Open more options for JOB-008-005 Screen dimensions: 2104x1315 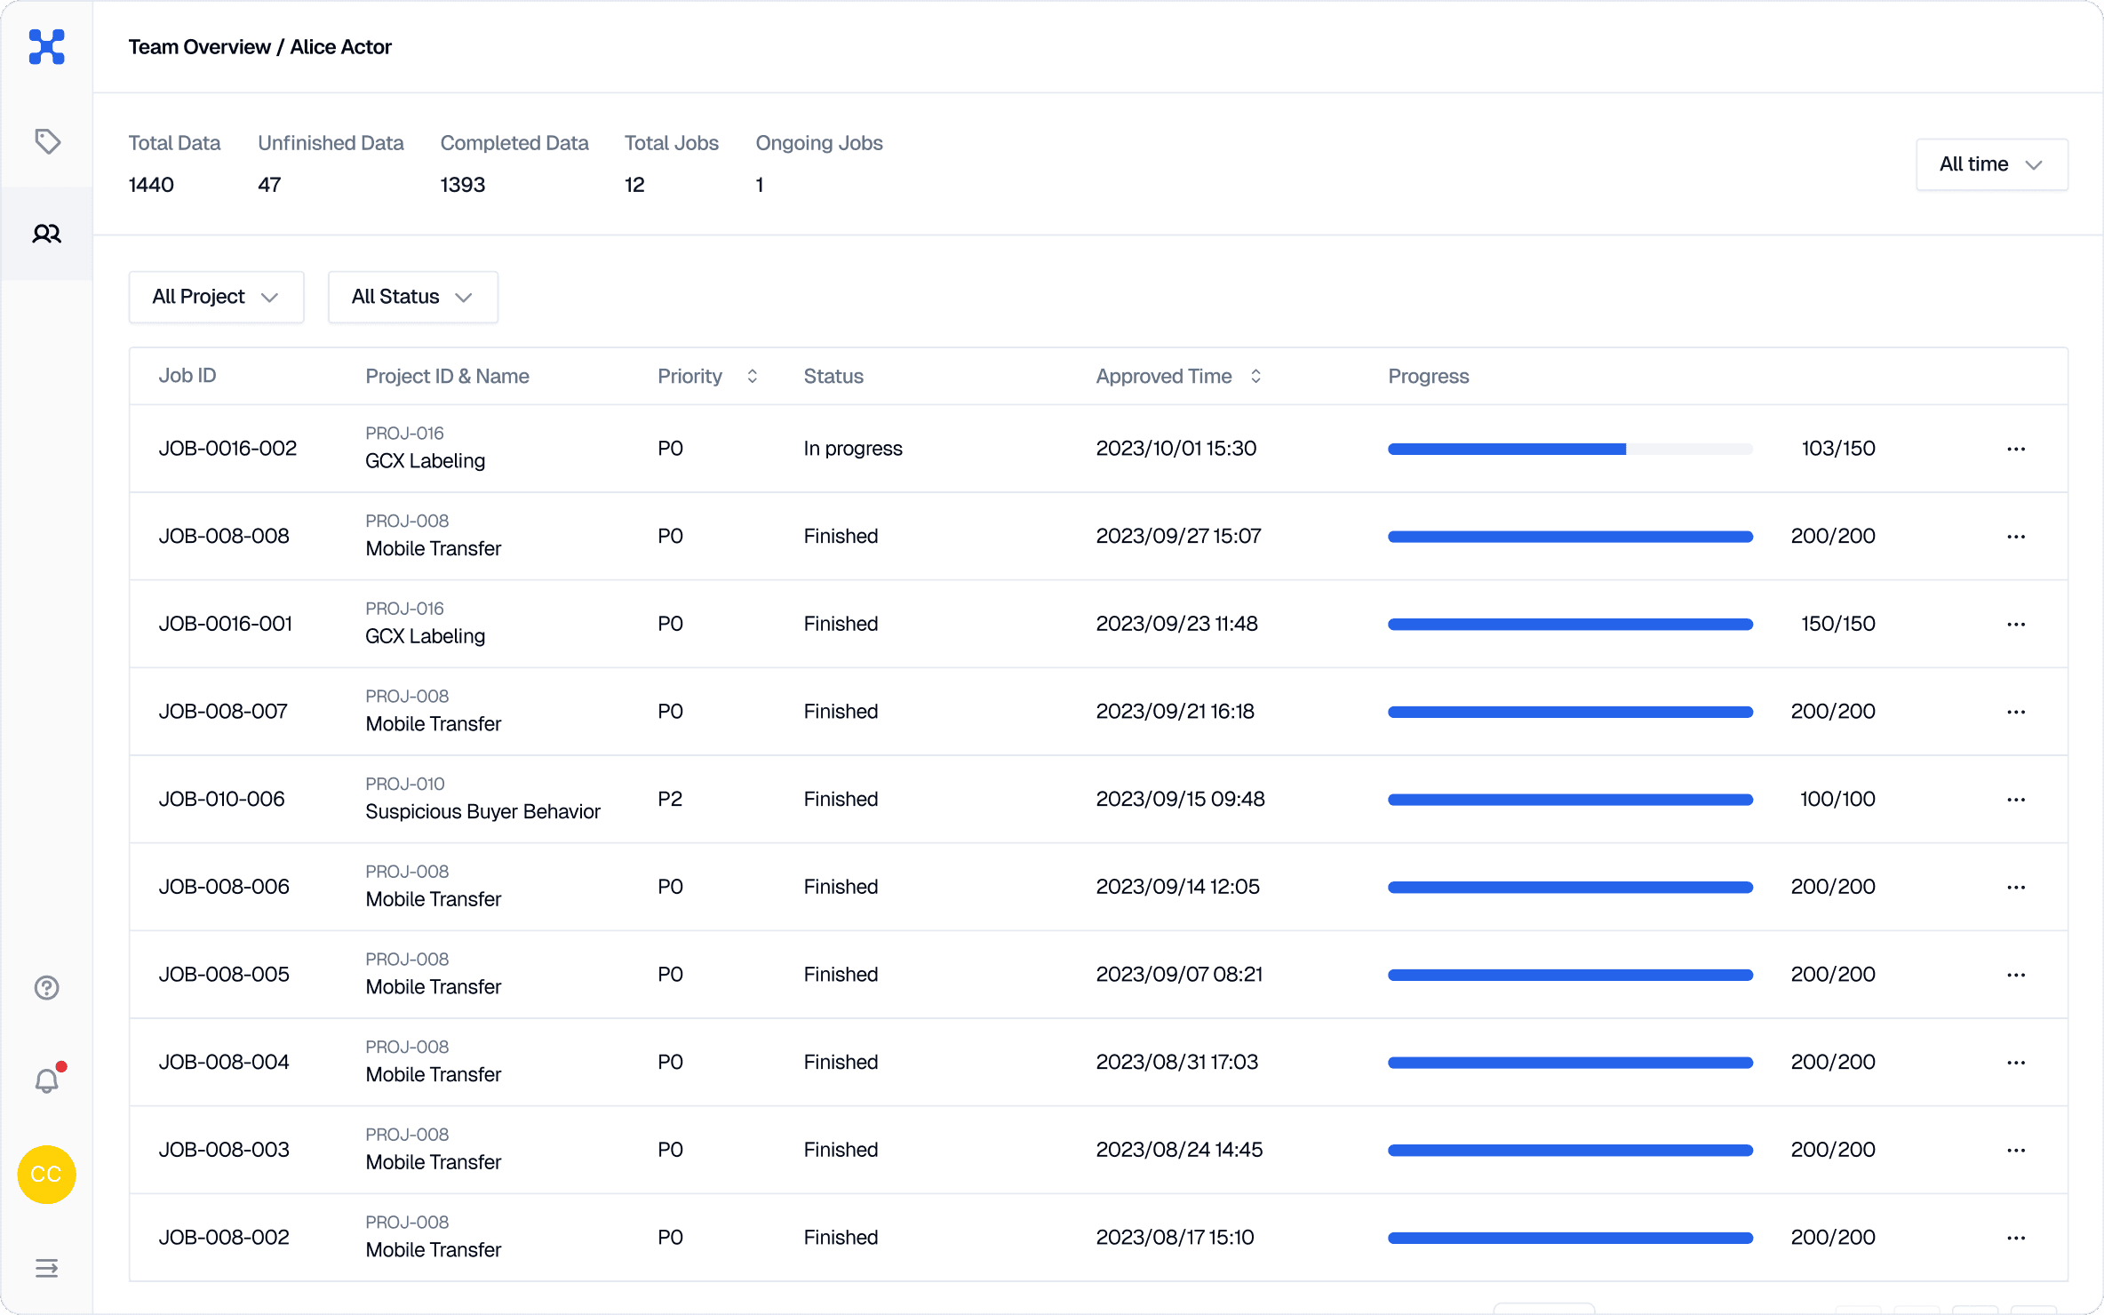pos(2016,975)
